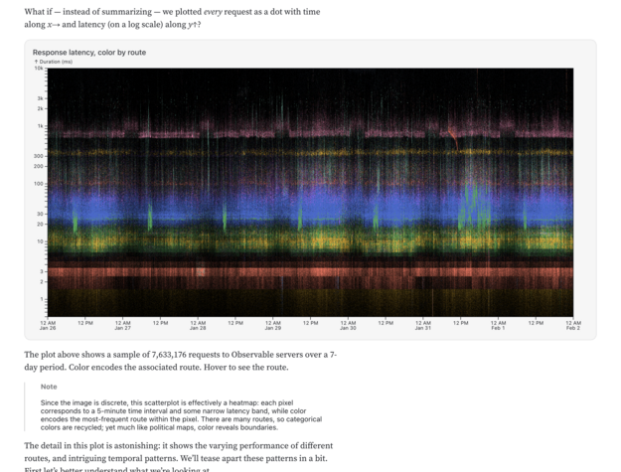Screen dimensions: 621x472
Task: Click the 10k tick on the y-axis
Action: pyautogui.click(x=40, y=69)
